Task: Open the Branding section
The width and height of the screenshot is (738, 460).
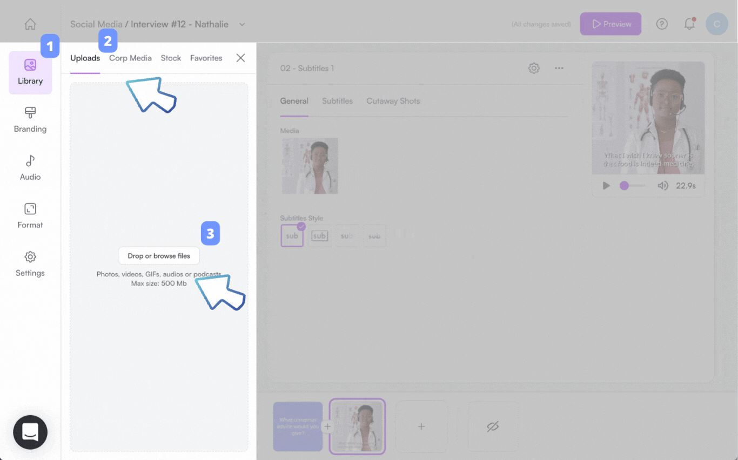Action: point(30,120)
